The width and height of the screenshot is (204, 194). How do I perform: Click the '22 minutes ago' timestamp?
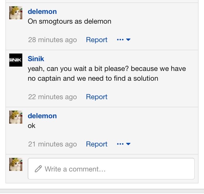pos(52,97)
